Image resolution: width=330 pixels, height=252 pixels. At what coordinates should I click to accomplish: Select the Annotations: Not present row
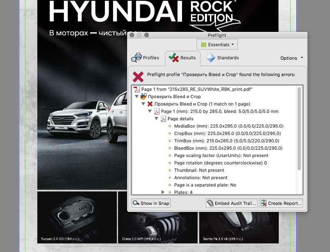[x=201, y=178]
